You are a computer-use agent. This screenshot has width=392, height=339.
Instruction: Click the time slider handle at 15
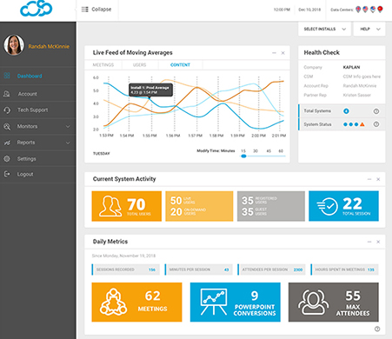click(x=243, y=156)
